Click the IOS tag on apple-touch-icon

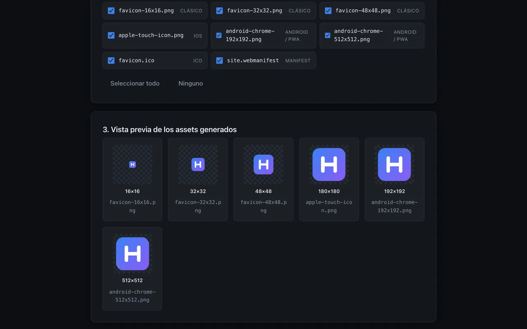[198, 36]
